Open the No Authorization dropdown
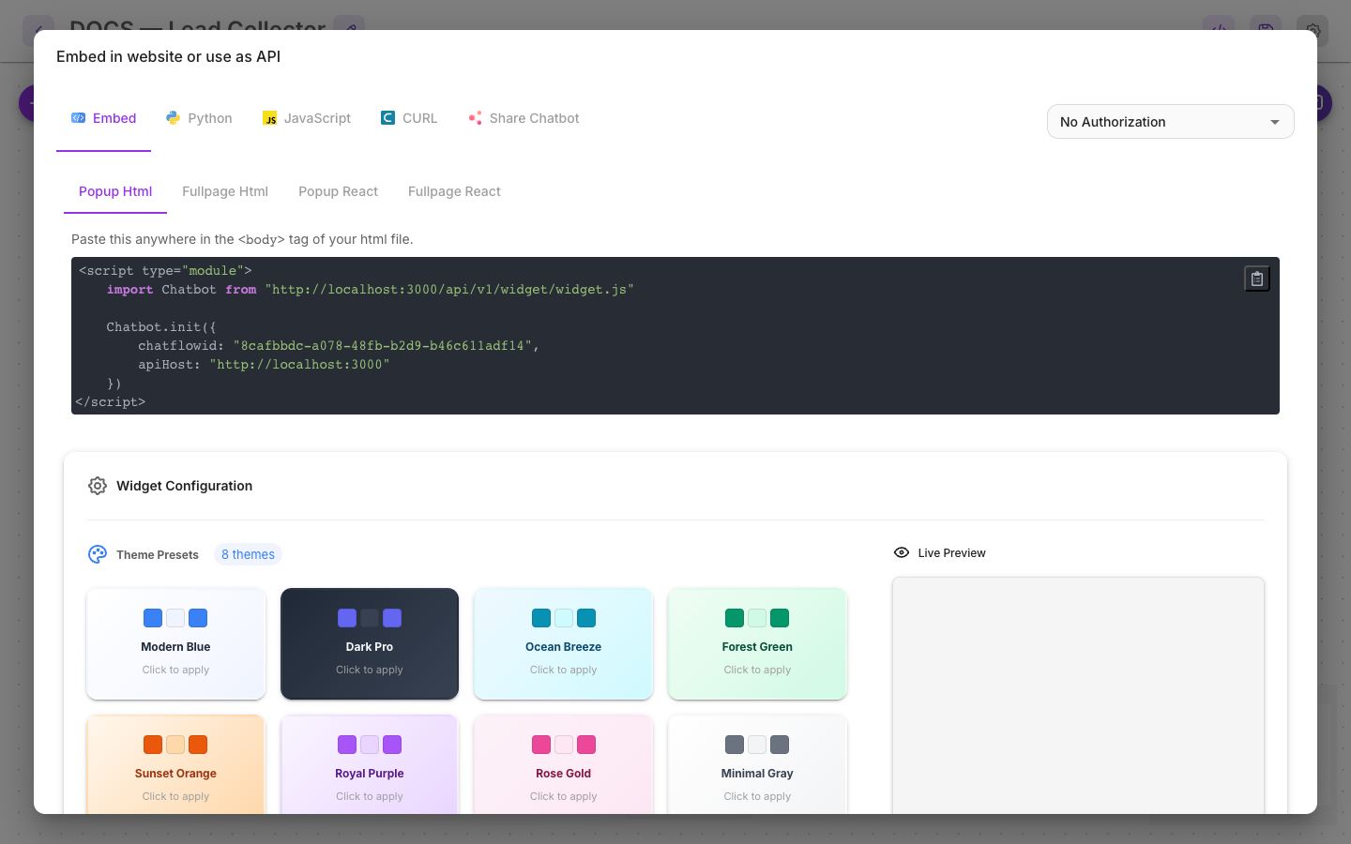The height and width of the screenshot is (844, 1351). pos(1170,122)
